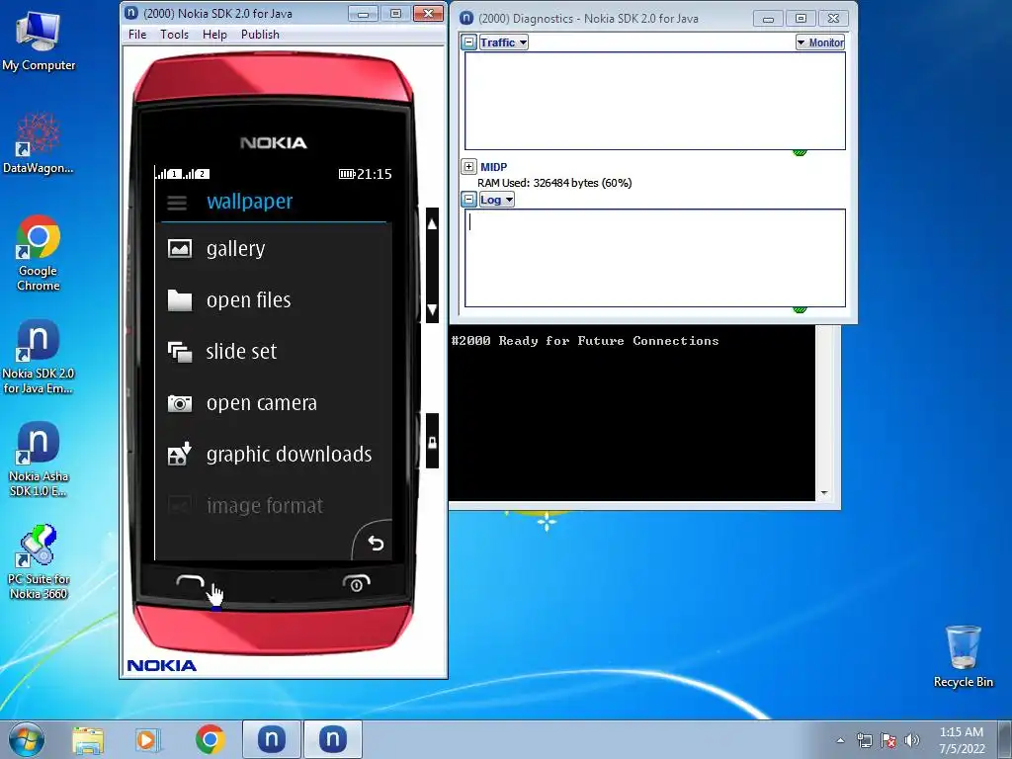Open the hamburger menu beside wallpaper title
The height and width of the screenshot is (759, 1012).
(177, 203)
